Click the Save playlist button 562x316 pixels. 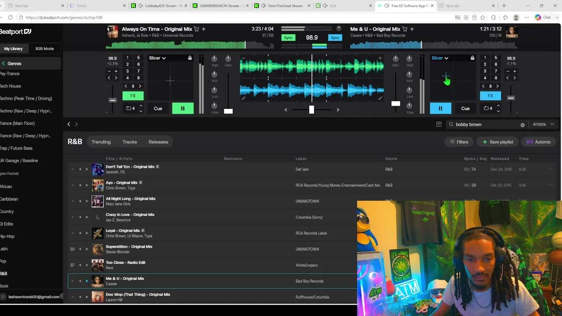point(498,142)
